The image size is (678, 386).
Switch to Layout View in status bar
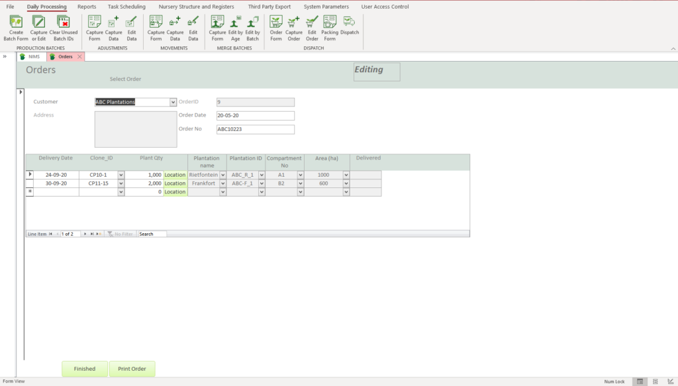pyautogui.click(x=655, y=381)
